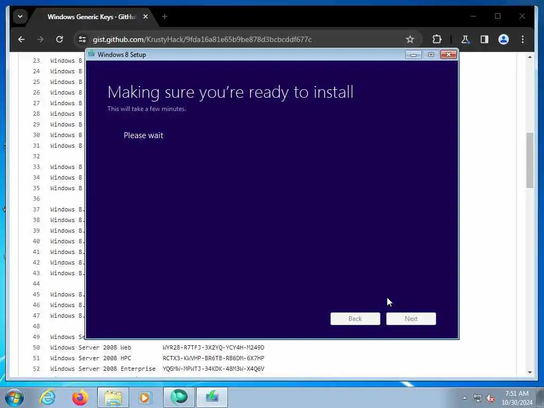
Task: Open the browser extensions puzzle icon
Action: click(437, 39)
